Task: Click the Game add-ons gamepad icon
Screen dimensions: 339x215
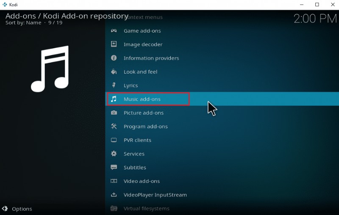Action: 114,30
